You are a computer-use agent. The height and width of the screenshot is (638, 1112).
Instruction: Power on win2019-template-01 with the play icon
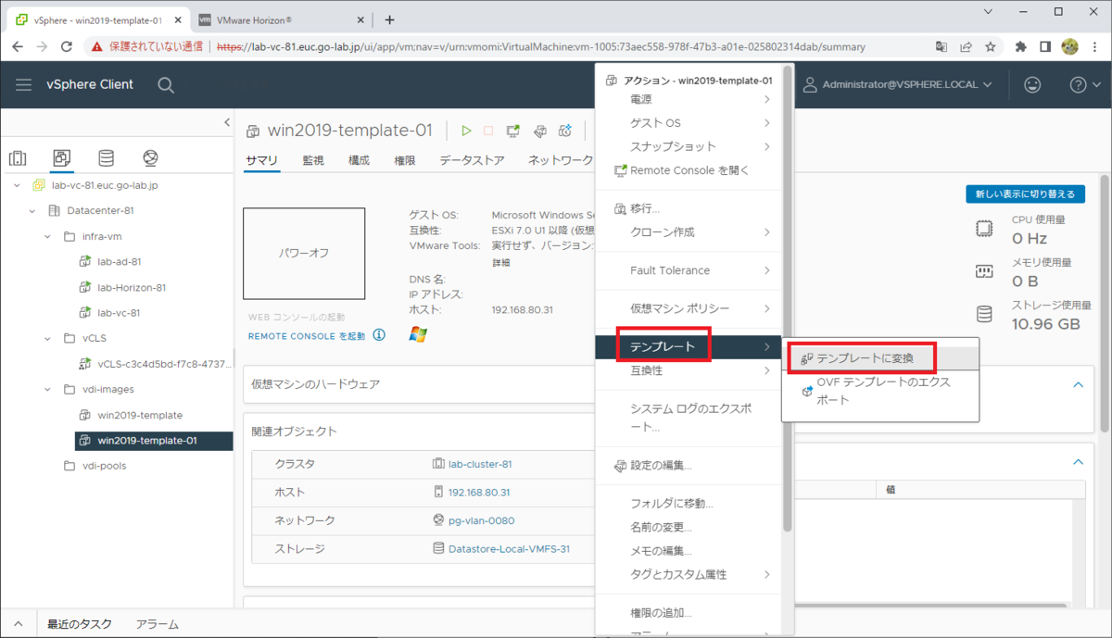(x=466, y=131)
